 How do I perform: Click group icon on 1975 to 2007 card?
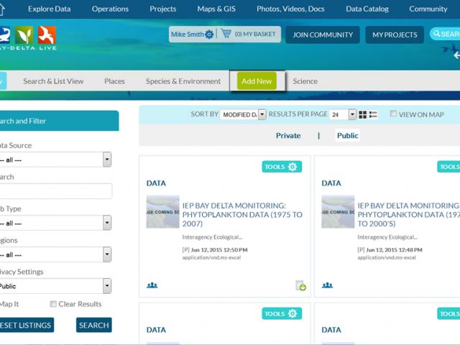pos(152,285)
